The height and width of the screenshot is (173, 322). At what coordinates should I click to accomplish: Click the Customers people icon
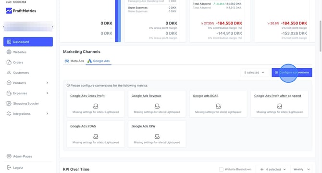coord(9,73)
